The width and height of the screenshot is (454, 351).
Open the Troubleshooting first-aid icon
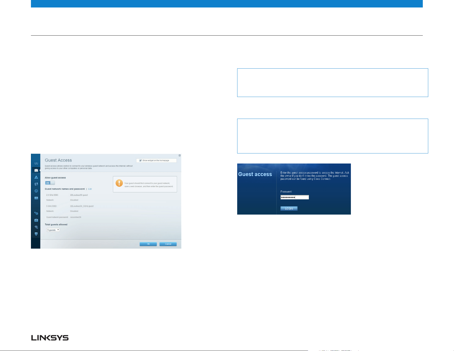[x=36, y=220]
